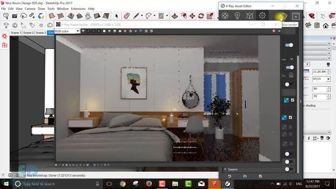
Task: Open the Pencil tool dropdown arrow
Action: (142, 16)
